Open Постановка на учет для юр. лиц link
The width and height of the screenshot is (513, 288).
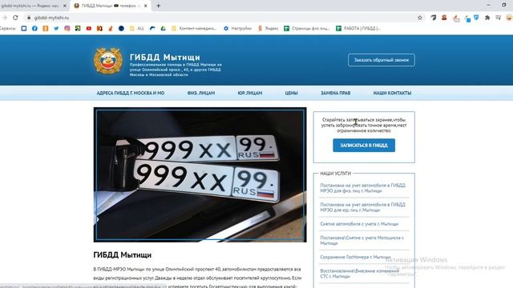(x=362, y=207)
